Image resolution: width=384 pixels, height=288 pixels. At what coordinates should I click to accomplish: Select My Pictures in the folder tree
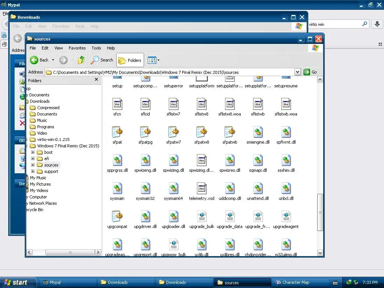tap(40, 184)
